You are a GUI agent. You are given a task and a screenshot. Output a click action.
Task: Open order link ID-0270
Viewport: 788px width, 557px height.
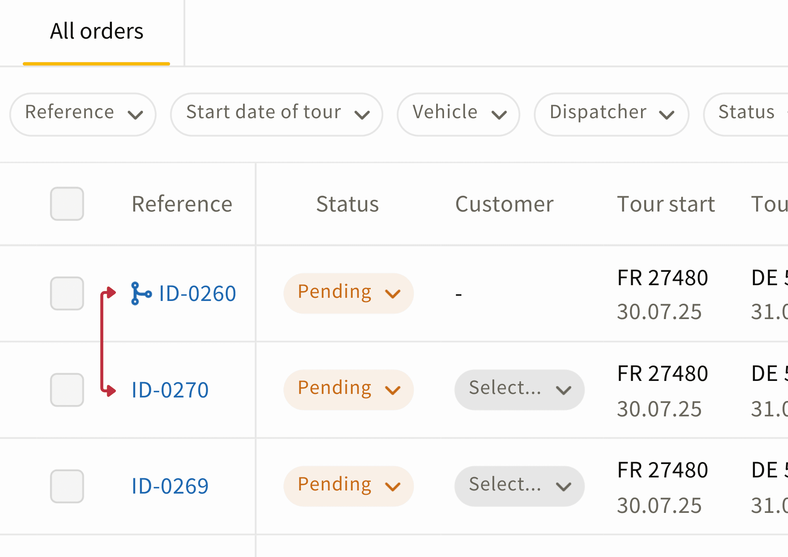coord(170,390)
